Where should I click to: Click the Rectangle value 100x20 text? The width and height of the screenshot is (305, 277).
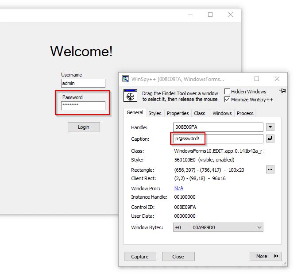(x=236, y=170)
